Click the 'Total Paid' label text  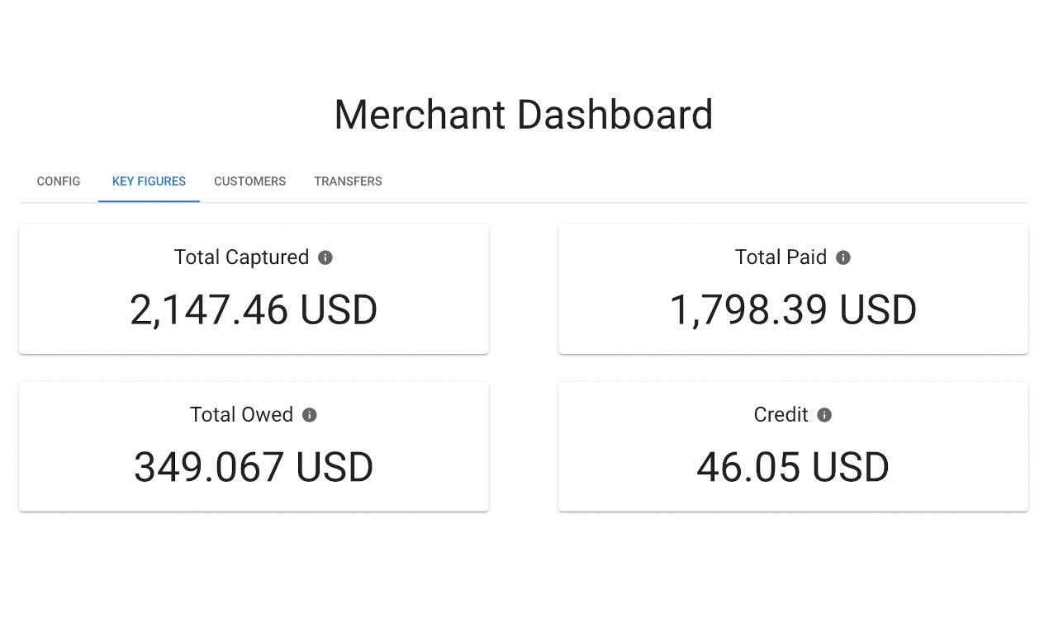pyautogui.click(x=781, y=257)
